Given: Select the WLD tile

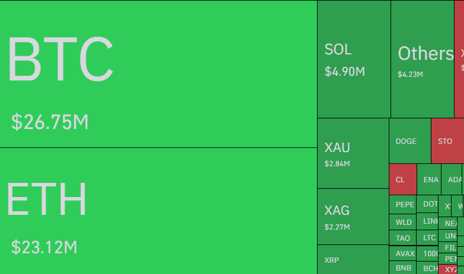Looking at the screenshot, I should pyautogui.click(x=403, y=223).
